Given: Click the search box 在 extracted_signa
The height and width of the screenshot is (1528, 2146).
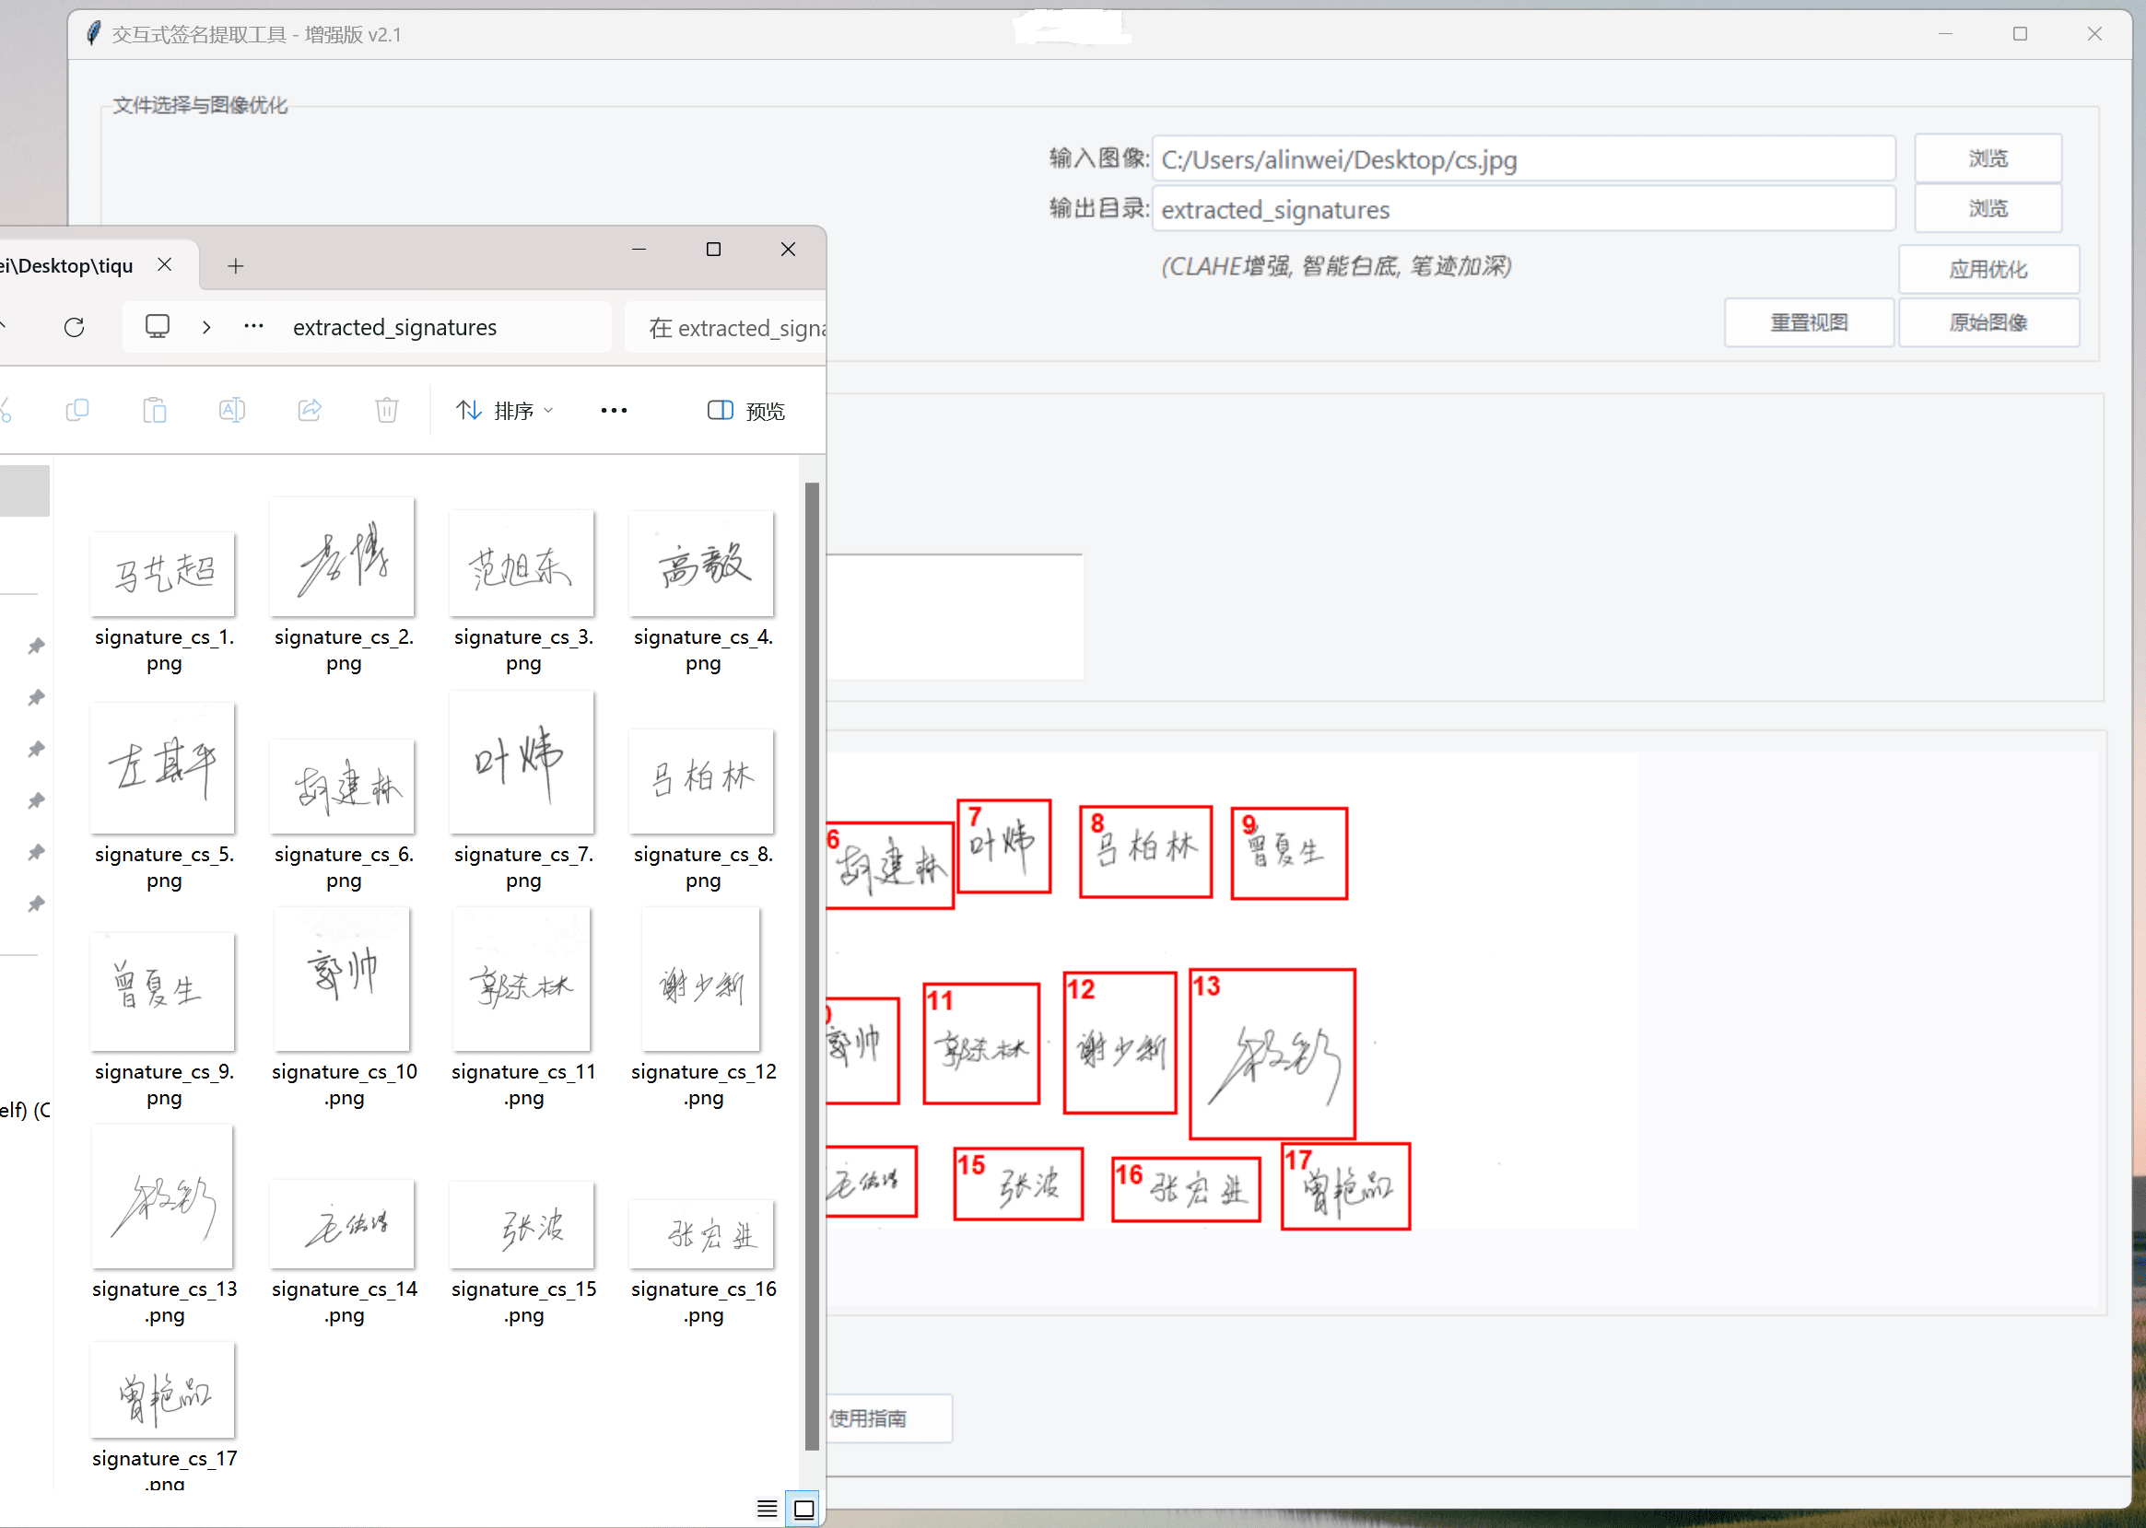Looking at the screenshot, I should (725, 328).
